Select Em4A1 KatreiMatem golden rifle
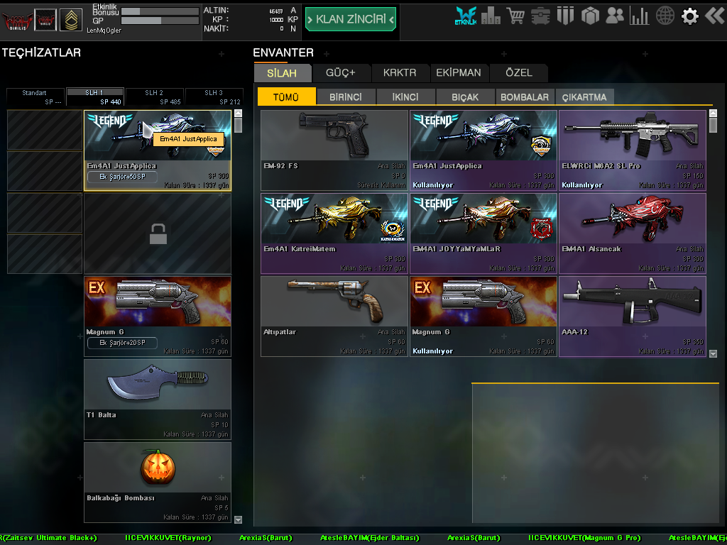This screenshot has width=727, height=545. pyautogui.click(x=334, y=233)
